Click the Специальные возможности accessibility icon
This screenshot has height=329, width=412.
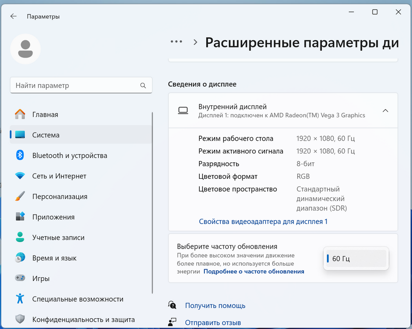coord(20,299)
